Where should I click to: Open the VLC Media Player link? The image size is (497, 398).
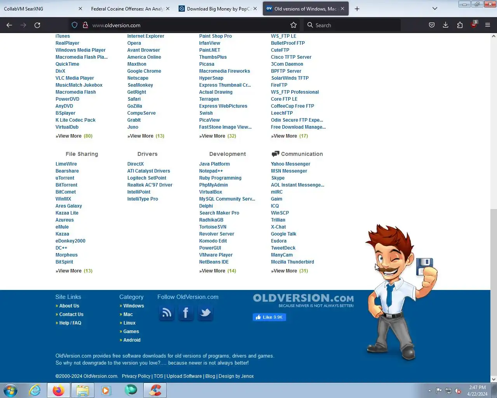75,78
